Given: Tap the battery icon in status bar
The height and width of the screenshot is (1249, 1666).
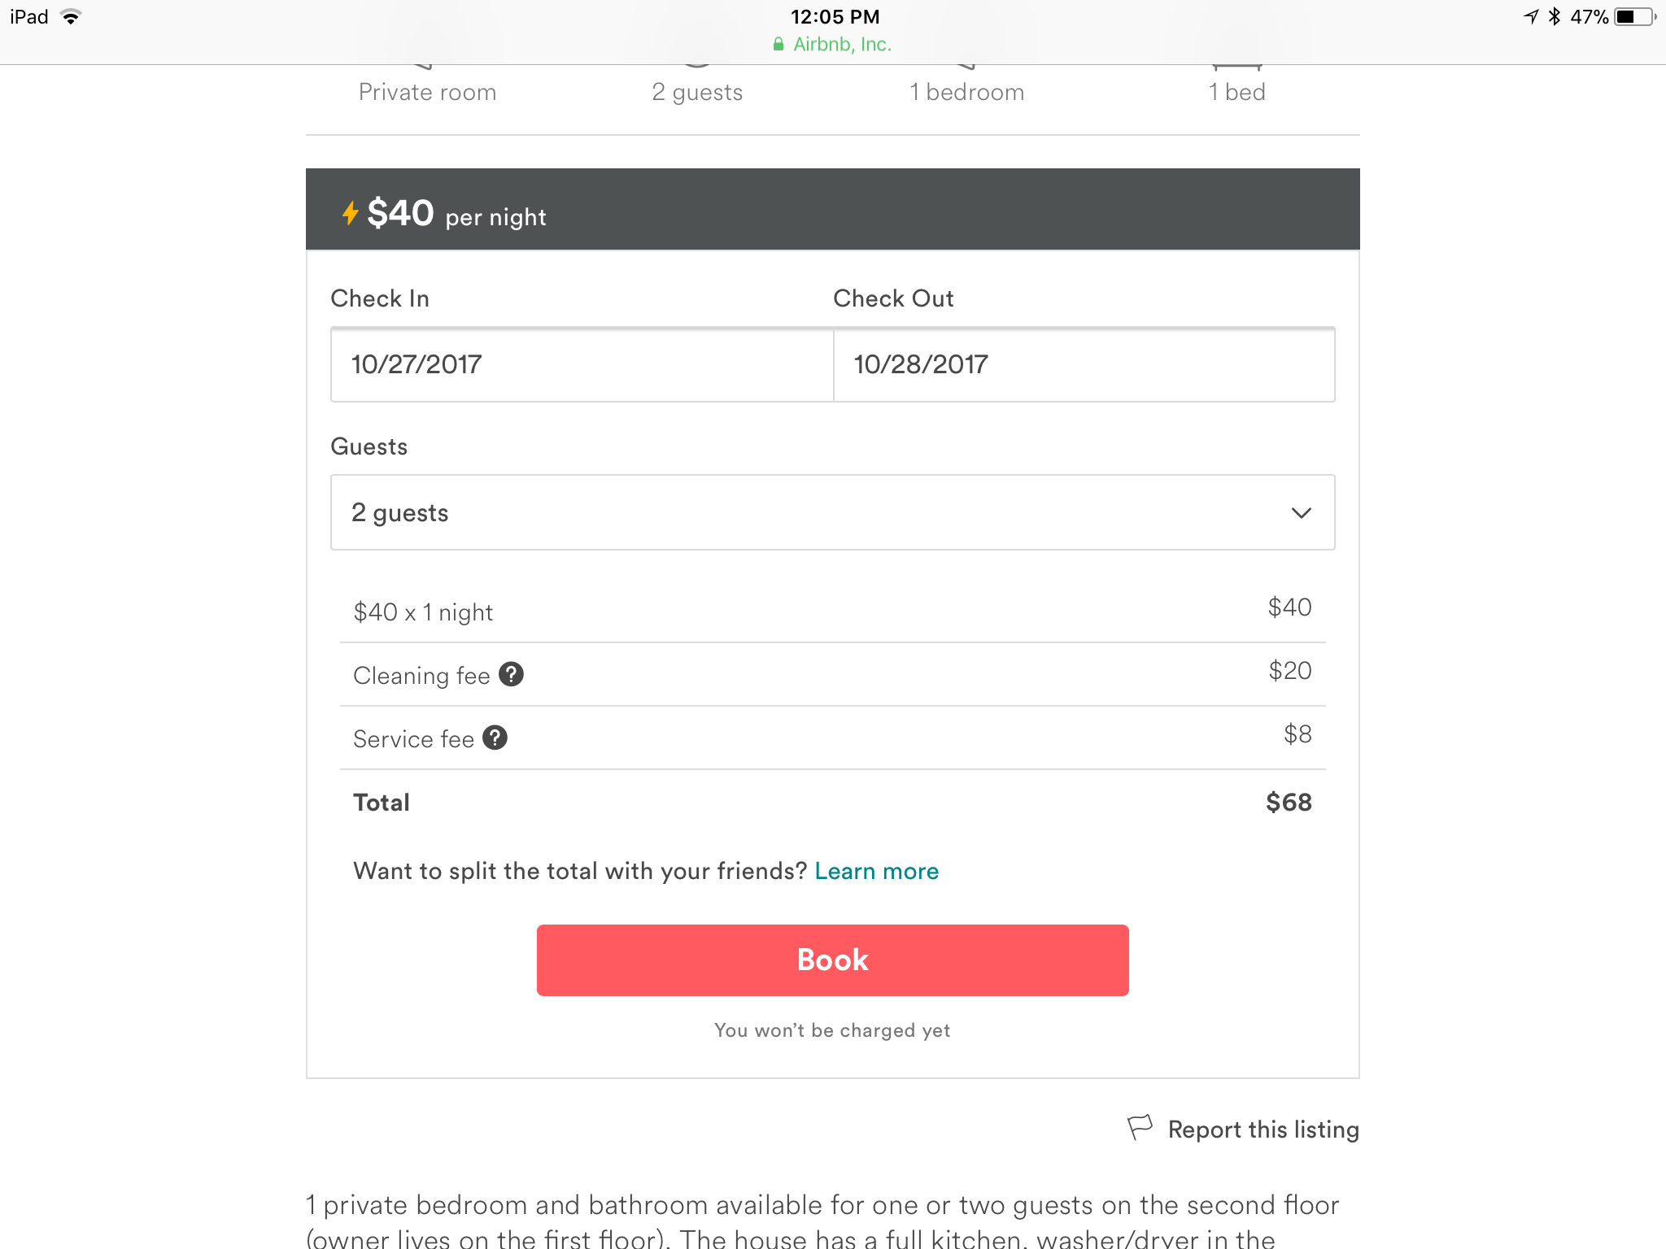Looking at the screenshot, I should 1636,17.
